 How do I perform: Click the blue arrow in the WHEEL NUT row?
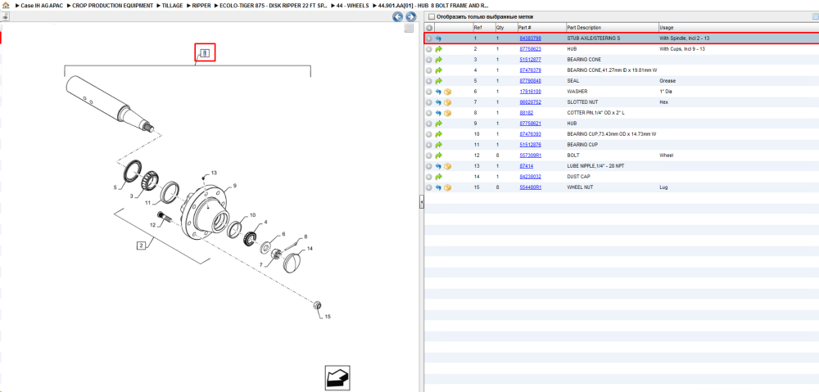click(438, 187)
